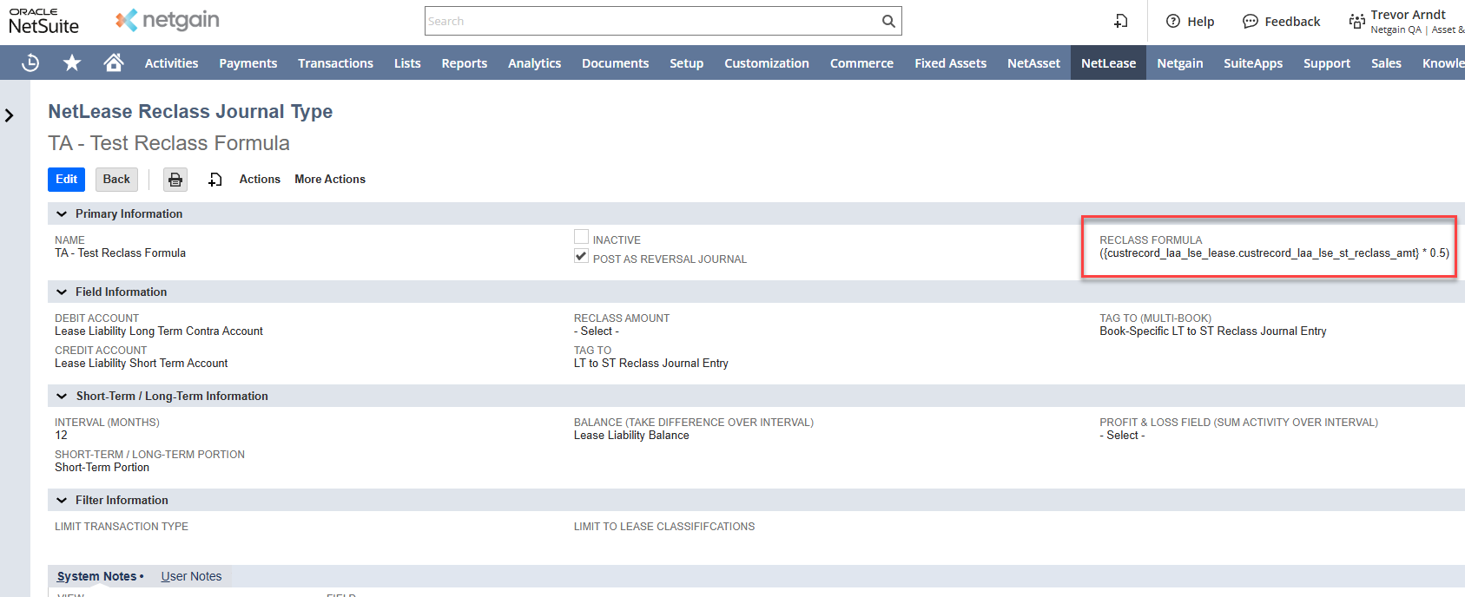Collapse the Primary Information section
1465x597 pixels.
[62, 214]
